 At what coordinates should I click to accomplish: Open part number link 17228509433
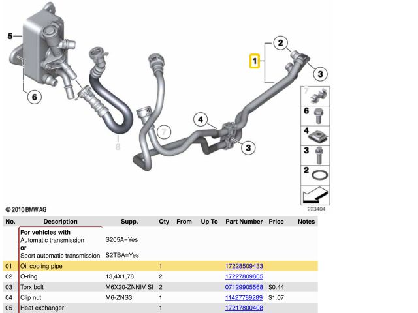(244, 266)
